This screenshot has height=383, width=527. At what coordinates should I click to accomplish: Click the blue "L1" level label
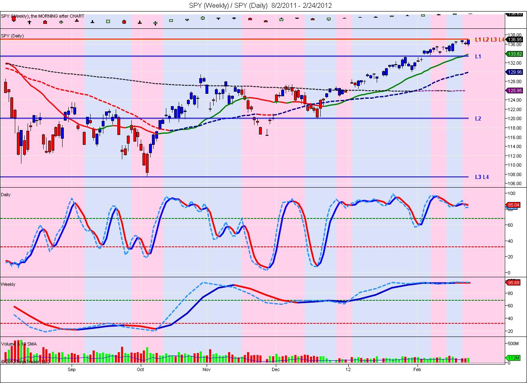coord(478,56)
